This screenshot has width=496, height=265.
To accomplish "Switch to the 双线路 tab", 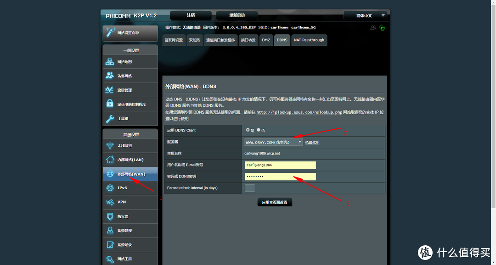I will click(x=195, y=40).
